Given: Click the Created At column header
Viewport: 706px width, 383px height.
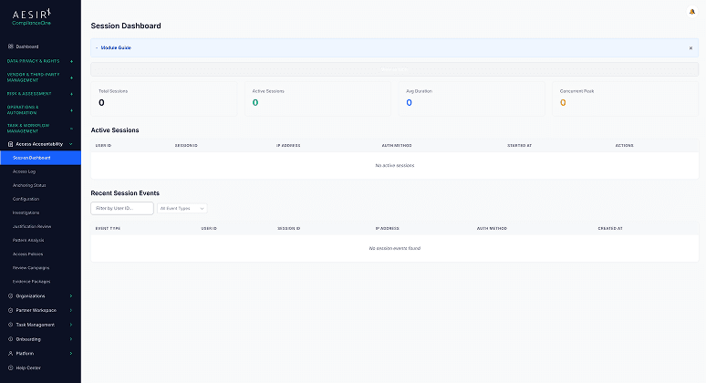Looking at the screenshot, I should point(610,229).
